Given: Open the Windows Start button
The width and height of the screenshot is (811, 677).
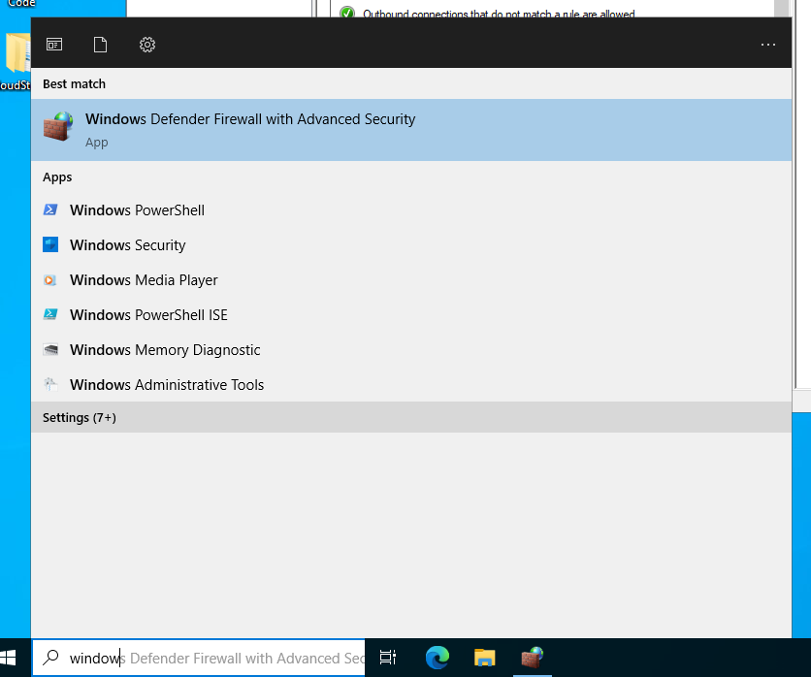Looking at the screenshot, I should click(x=9, y=658).
